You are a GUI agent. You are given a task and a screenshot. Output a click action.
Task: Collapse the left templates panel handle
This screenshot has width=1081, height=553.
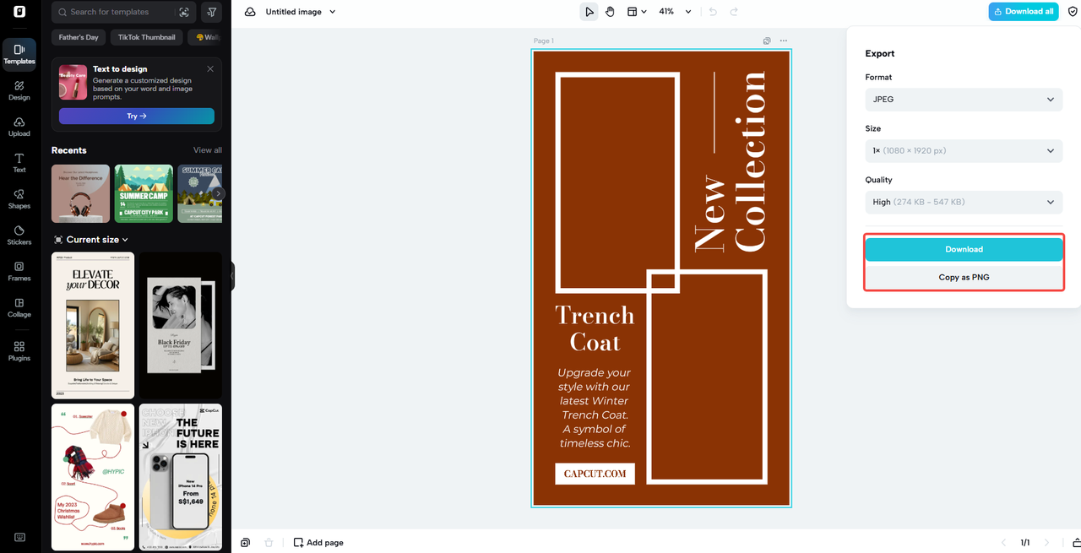click(x=231, y=276)
